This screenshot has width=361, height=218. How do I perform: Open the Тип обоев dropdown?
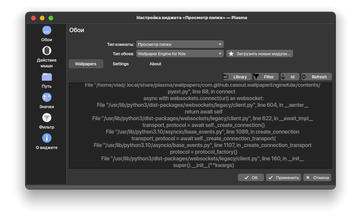pos(180,54)
